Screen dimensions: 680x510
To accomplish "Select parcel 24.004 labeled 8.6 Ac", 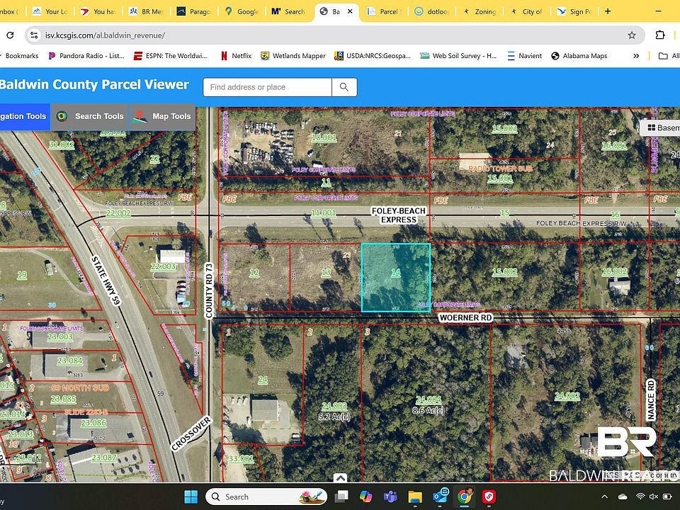I will [429, 399].
